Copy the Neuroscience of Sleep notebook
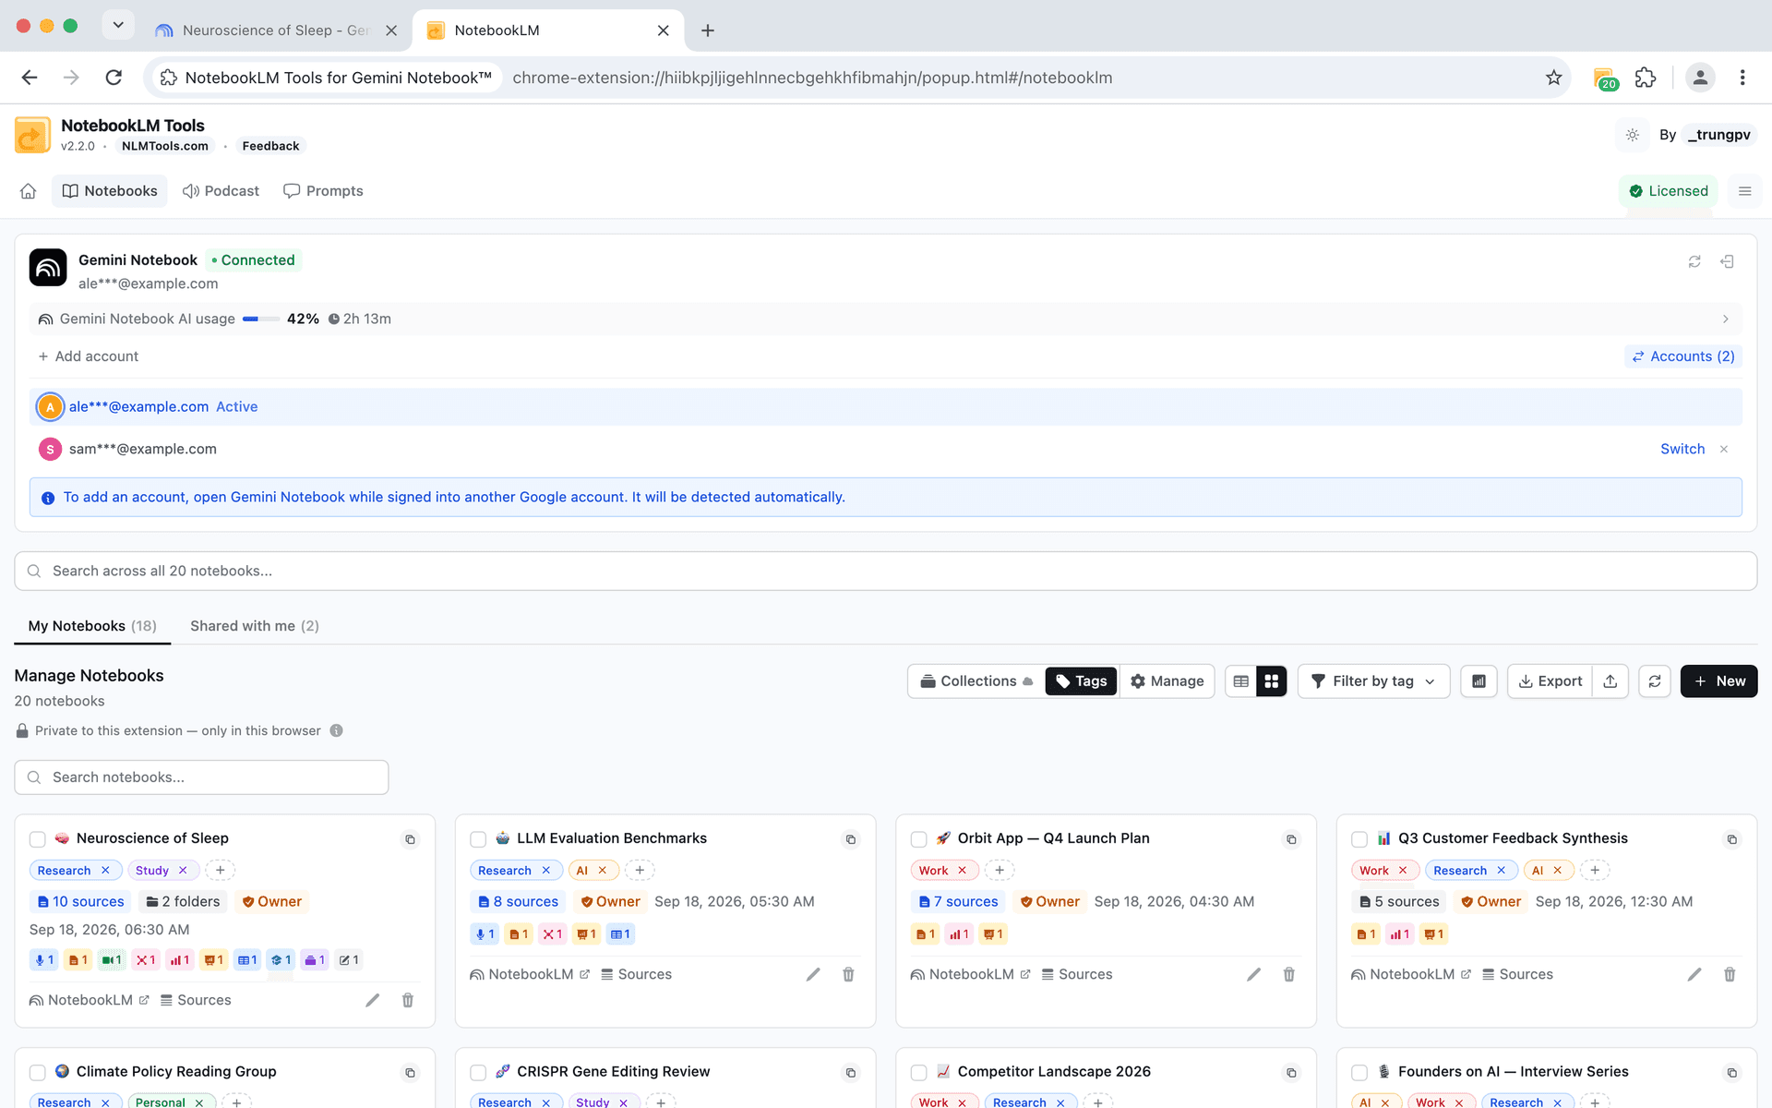Image resolution: width=1772 pixels, height=1108 pixels. click(x=410, y=839)
